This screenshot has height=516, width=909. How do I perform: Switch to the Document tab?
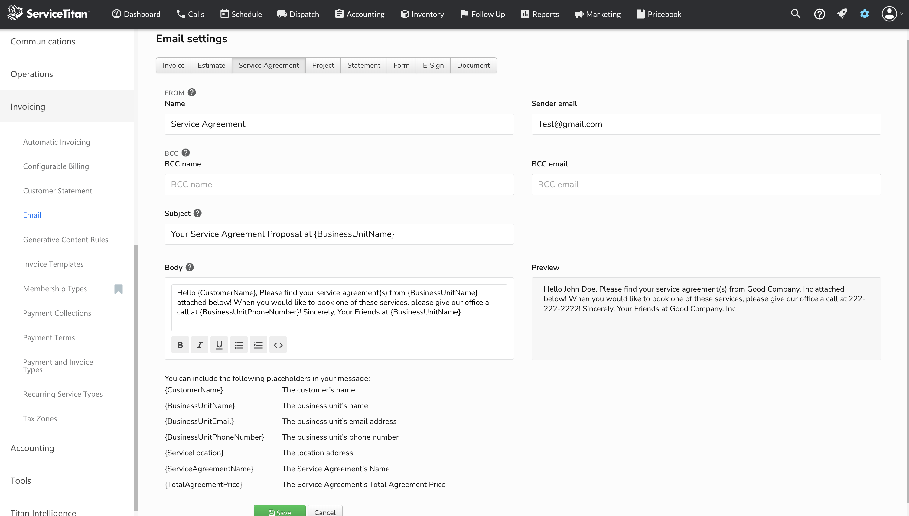click(473, 65)
